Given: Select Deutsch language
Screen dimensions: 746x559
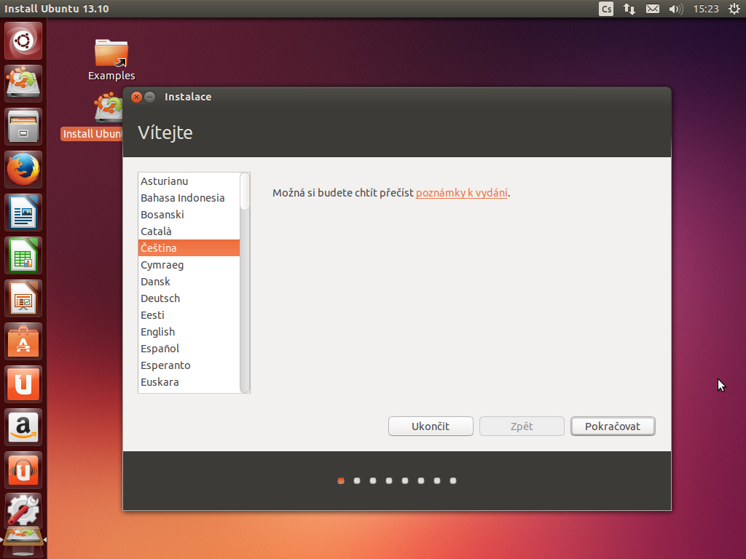Looking at the screenshot, I should pos(189,298).
